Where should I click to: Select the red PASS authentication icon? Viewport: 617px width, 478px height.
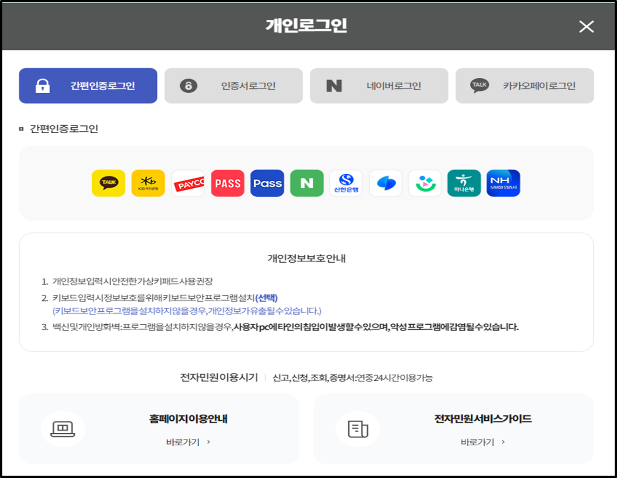click(x=227, y=183)
